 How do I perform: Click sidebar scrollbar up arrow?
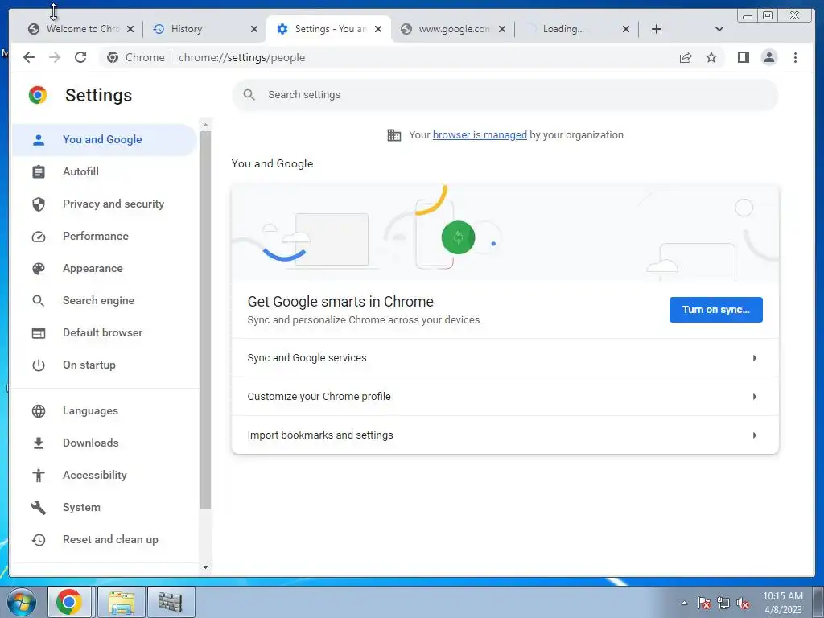(x=205, y=125)
